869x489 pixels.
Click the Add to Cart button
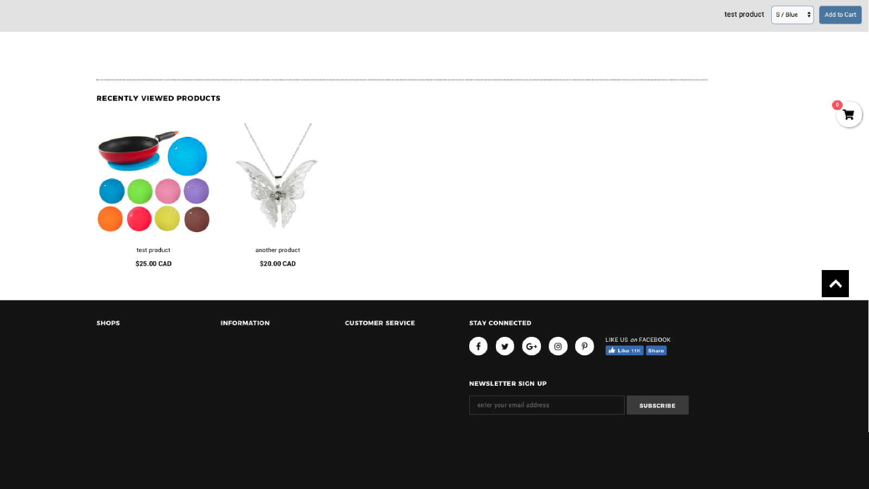pos(840,15)
